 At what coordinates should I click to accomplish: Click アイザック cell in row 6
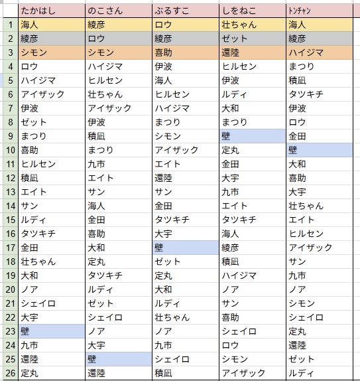click(52, 94)
